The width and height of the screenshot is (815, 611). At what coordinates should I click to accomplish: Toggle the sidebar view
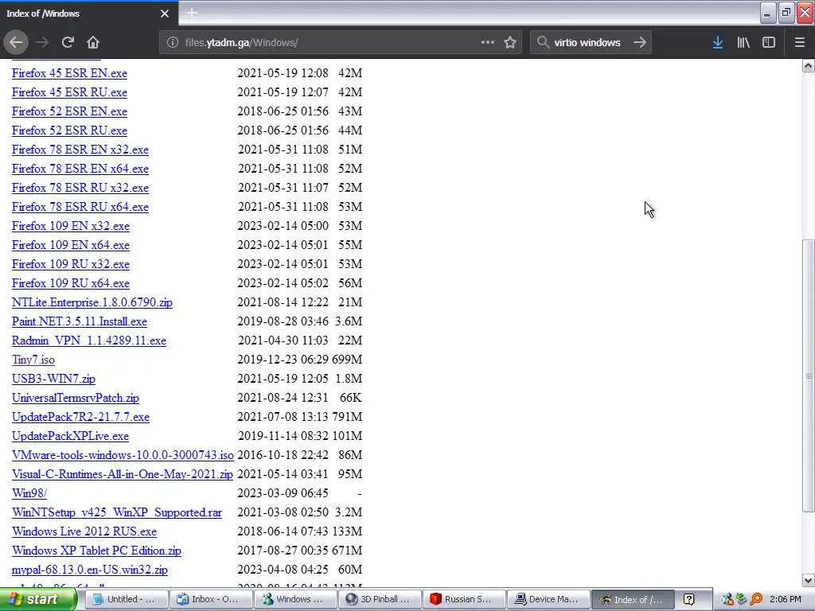(769, 42)
